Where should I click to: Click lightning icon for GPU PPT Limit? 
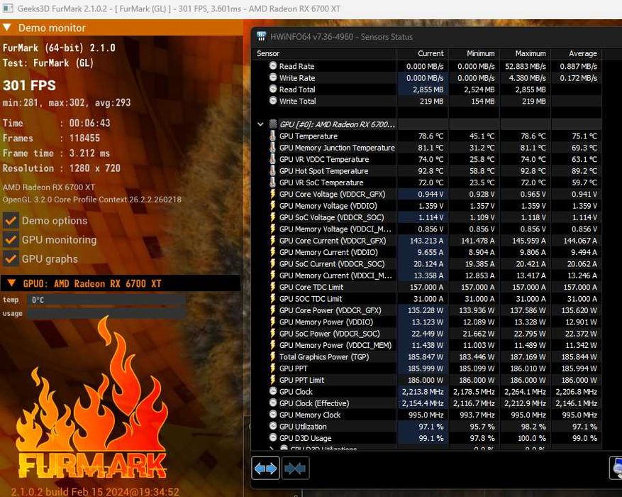pyautogui.click(x=273, y=380)
